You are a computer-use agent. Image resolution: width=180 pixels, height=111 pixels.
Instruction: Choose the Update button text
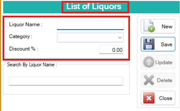(164, 62)
